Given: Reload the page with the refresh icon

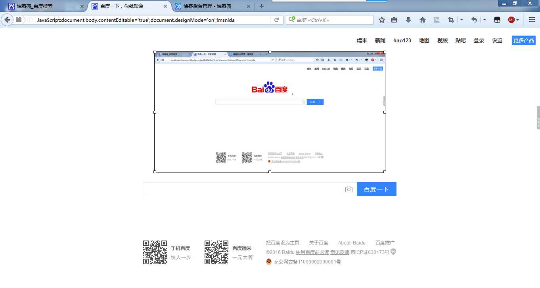Looking at the screenshot, I should [276, 20].
